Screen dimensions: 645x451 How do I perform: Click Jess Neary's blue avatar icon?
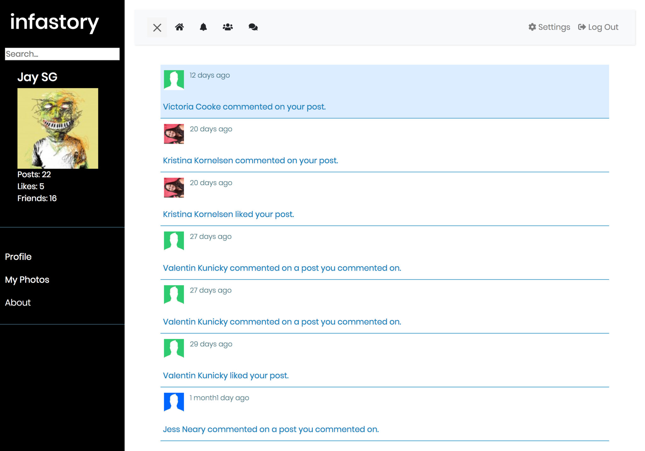click(174, 402)
